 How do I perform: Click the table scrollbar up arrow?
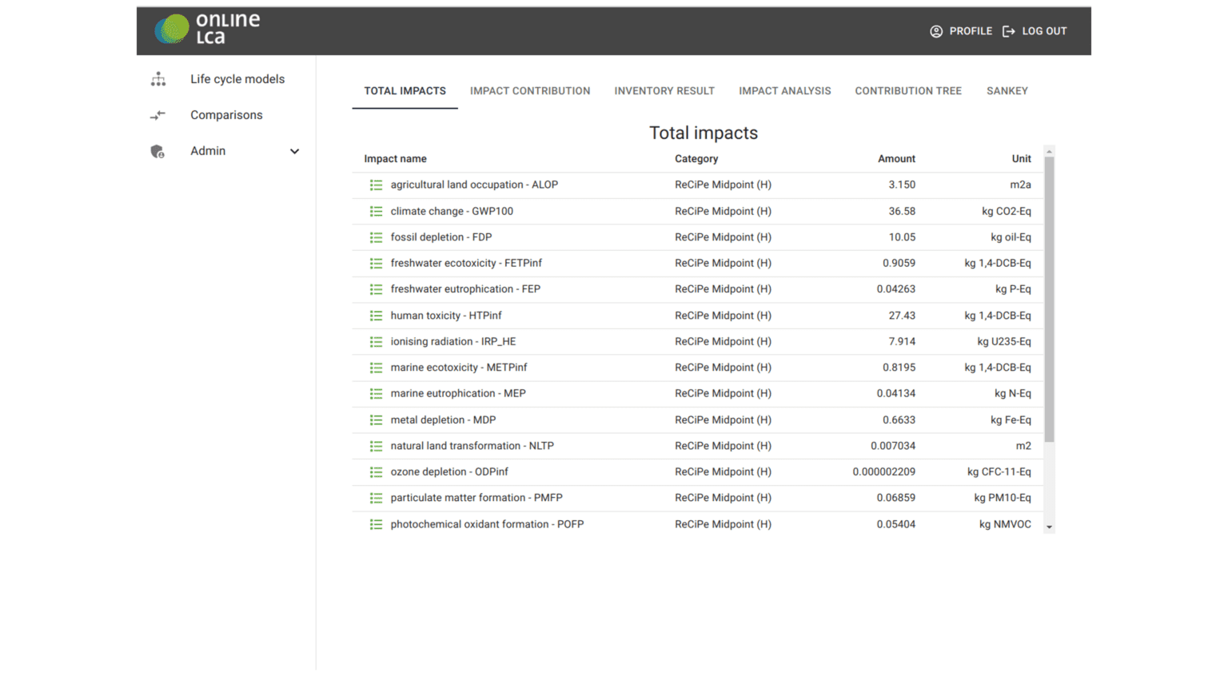(x=1049, y=152)
